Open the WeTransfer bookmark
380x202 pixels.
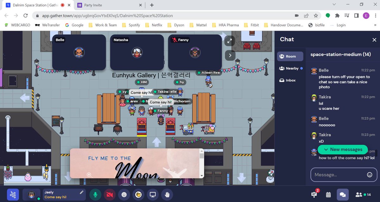[47, 25]
